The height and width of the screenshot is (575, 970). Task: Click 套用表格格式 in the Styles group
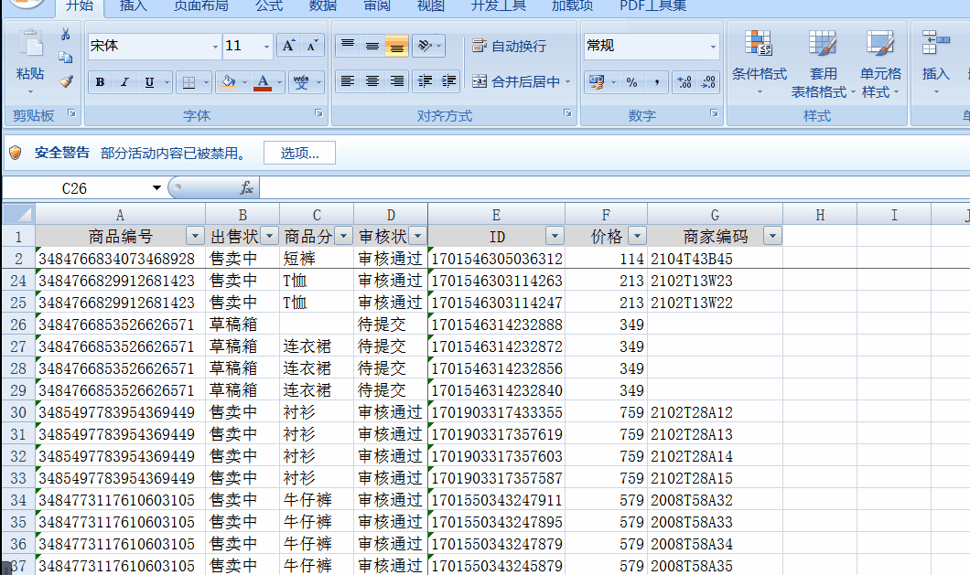823,64
